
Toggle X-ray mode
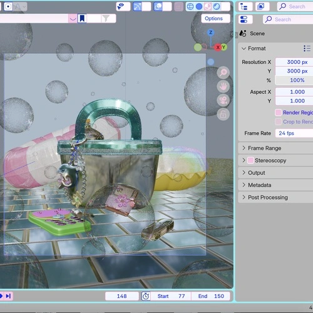click(x=178, y=7)
